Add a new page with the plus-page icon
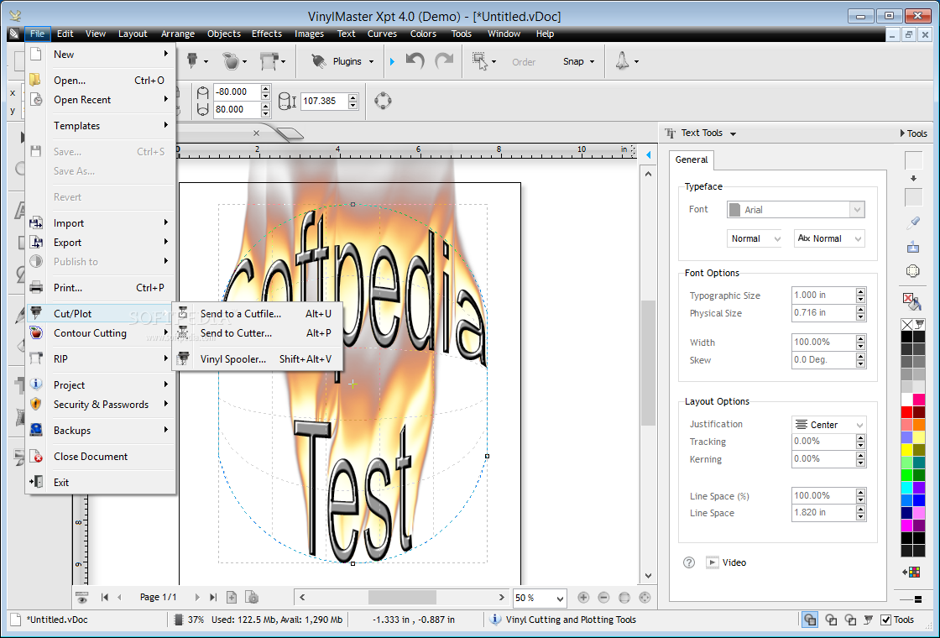The width and height of the screenshot is (940, 638). [x=232, y=597]
